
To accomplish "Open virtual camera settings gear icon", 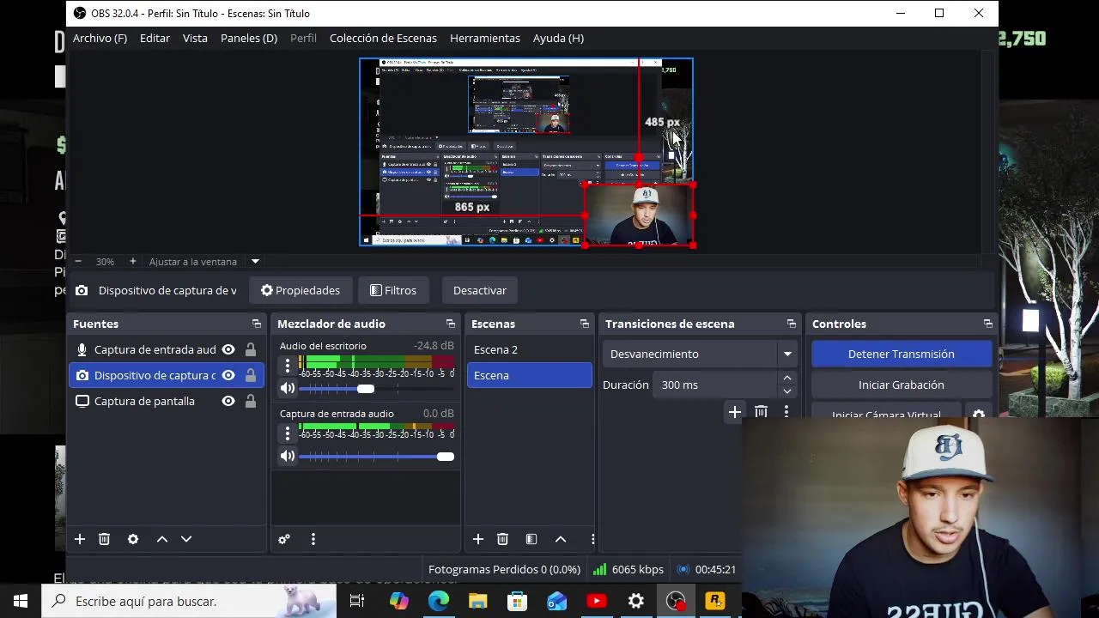I will point(979,415).
